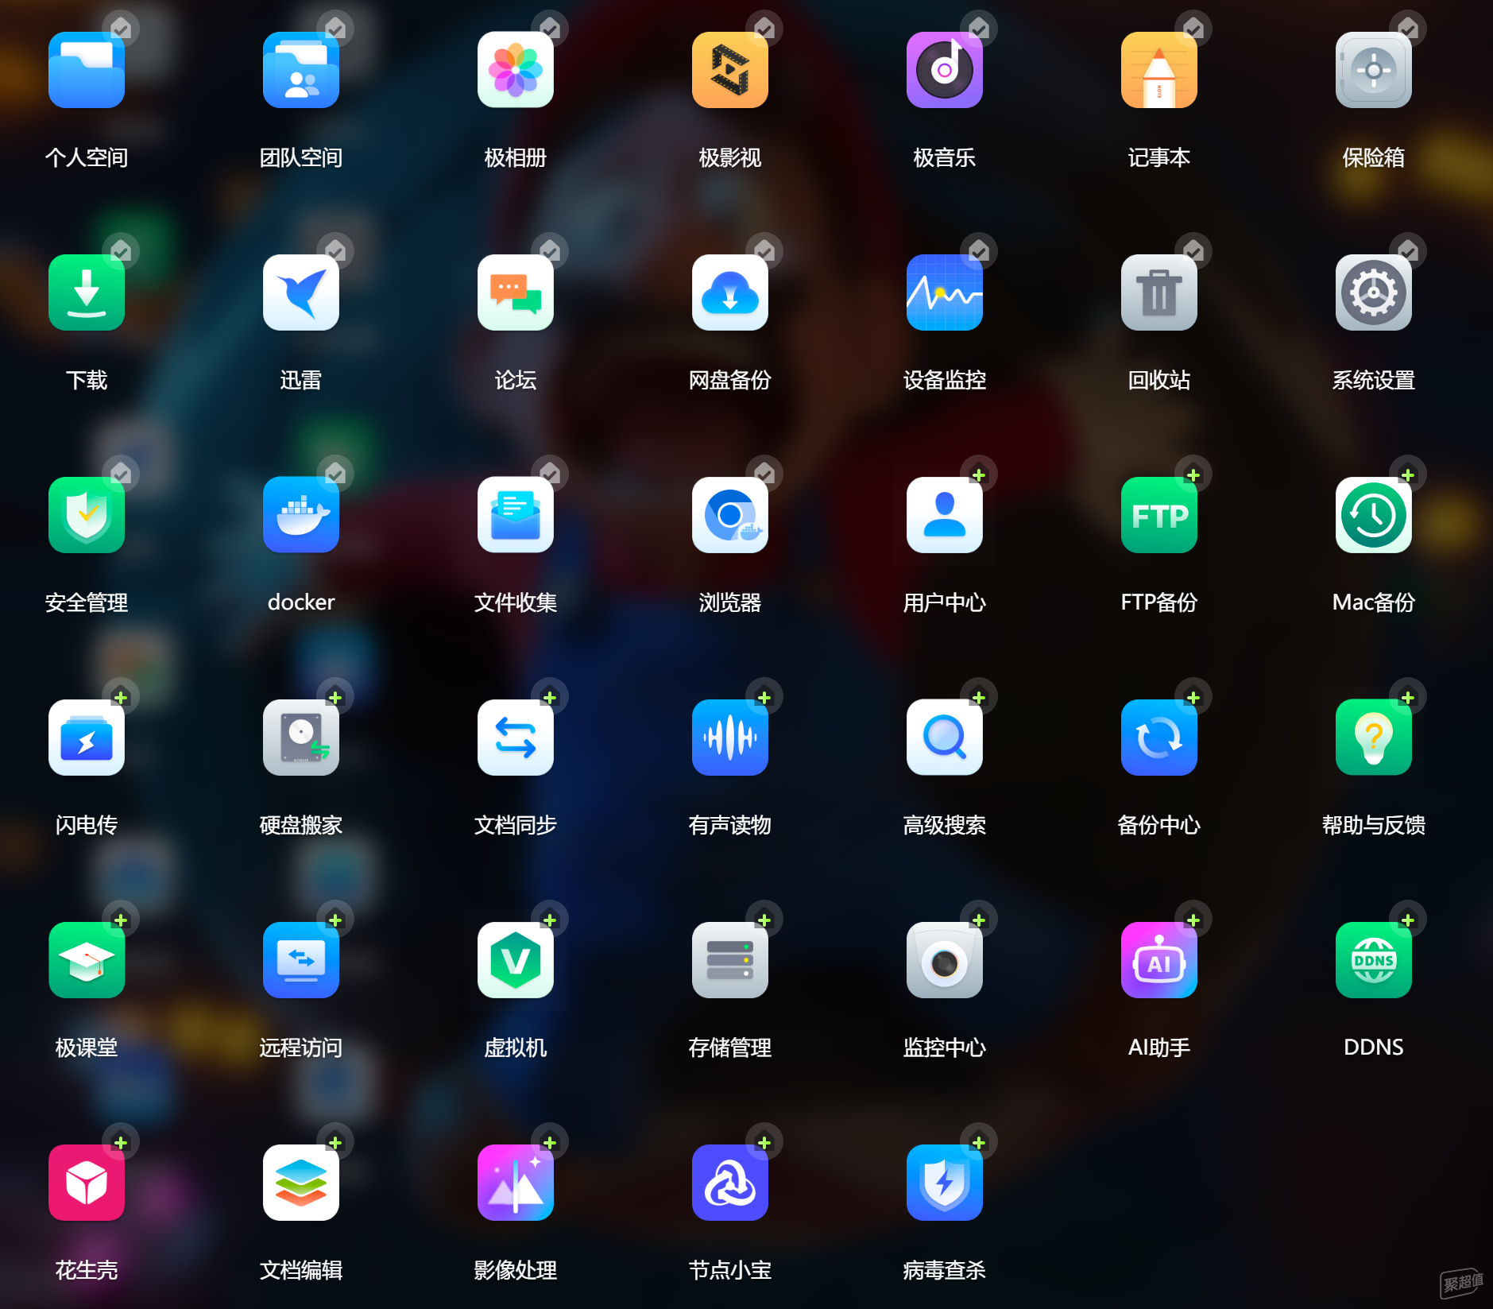Add 文档编辑 via its plus badge
Screen dimensions: 1493x1309
pyautogui.click(x=335, y=1142)
